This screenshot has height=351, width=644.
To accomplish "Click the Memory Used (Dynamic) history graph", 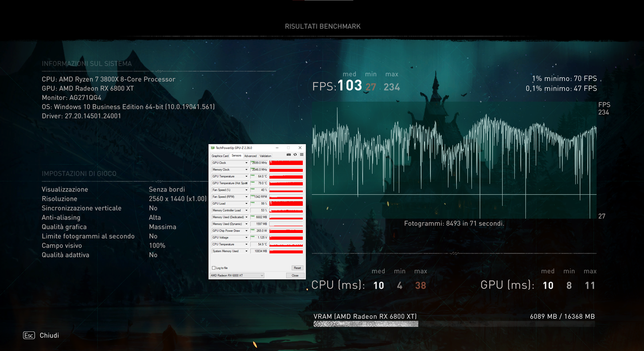I will coord(286,224).
